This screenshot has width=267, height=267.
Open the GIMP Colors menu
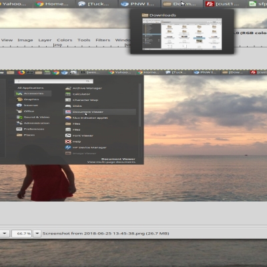(64, 40)
